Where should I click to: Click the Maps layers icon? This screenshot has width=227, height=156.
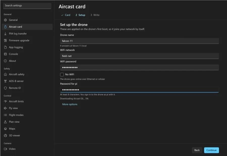click(5, 129)
